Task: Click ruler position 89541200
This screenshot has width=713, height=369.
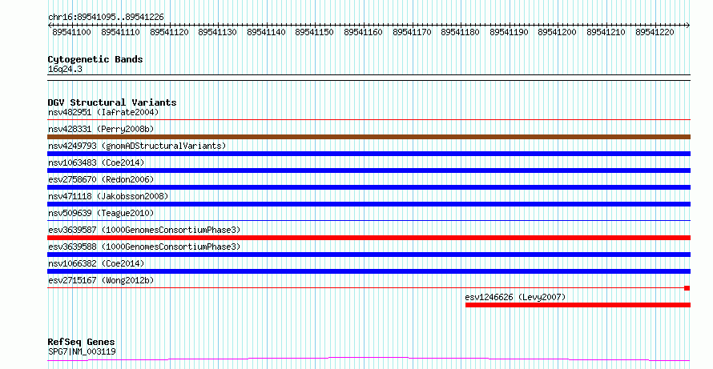Action: pyautogui.click(x=557, y=32)
